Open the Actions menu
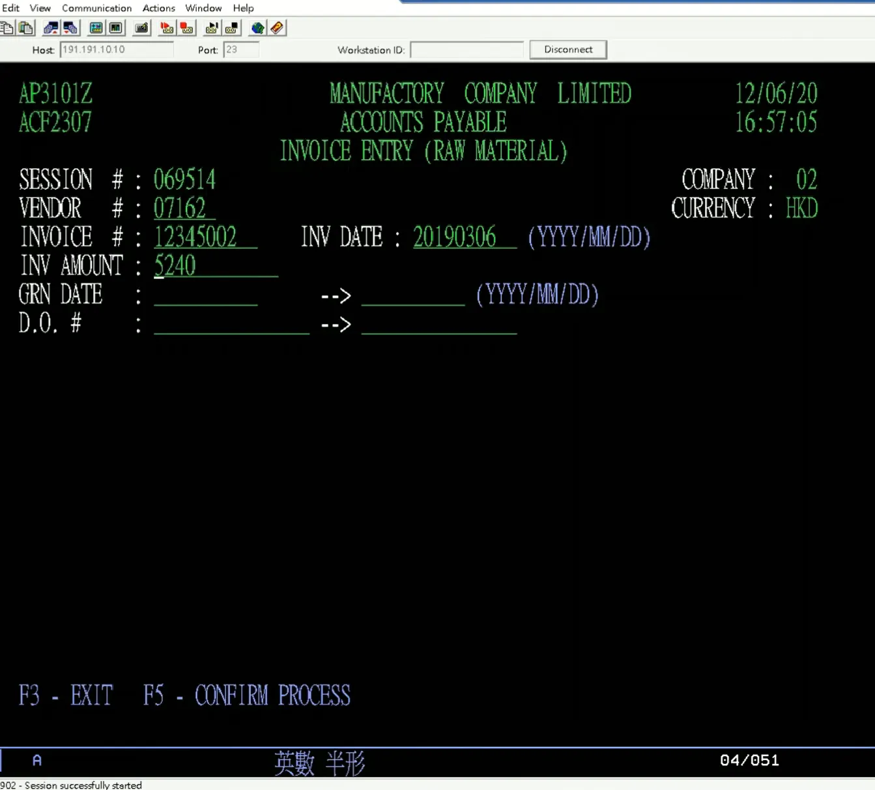 coord(158,8)
